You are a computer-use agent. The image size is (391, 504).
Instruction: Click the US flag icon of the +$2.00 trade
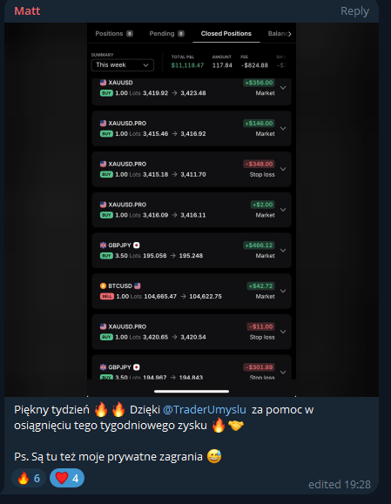[103, 205]
